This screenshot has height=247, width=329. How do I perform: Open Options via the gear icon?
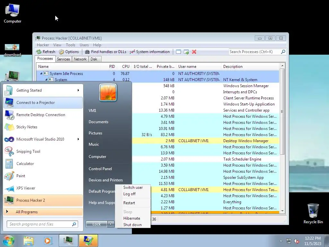(61, 52)
